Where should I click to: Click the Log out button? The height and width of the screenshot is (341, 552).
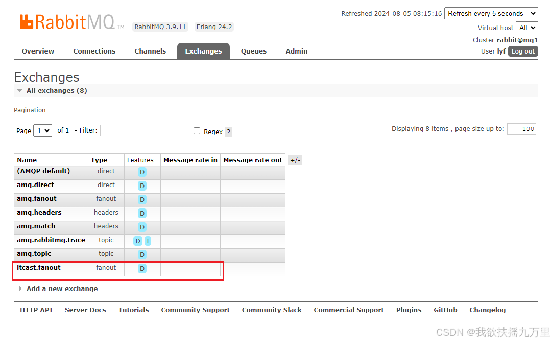(523, 51)
